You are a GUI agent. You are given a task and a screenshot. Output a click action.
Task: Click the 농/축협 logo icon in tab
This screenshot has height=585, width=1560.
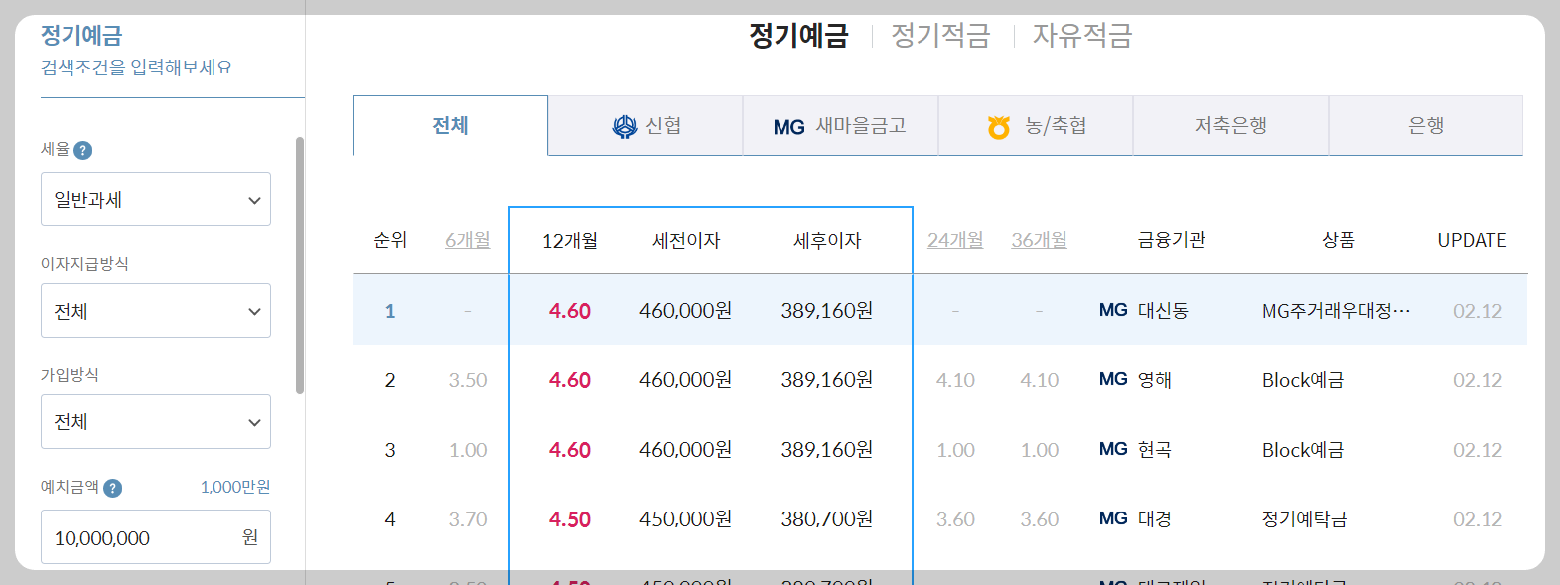point(999,127)
